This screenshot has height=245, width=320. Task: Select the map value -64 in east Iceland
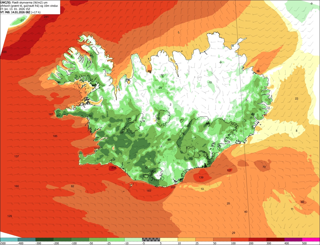(252, 114)
